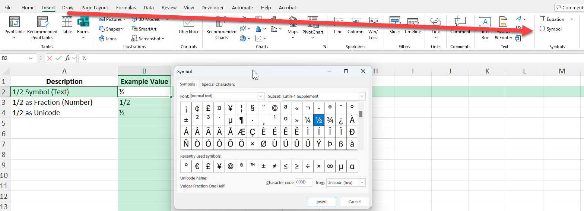Screen dimensions: 584x211
Task: Click the Character code field
Action: coord(304,182)
